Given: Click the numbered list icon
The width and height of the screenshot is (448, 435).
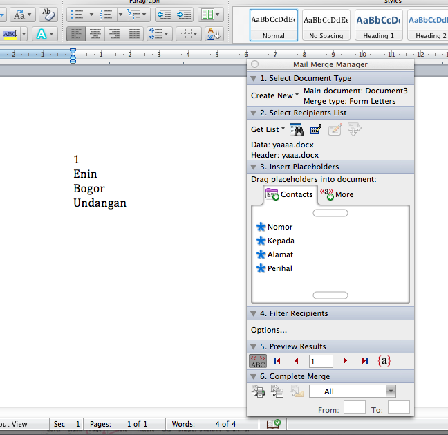Looking at the screenshot, I should (106, 15).
